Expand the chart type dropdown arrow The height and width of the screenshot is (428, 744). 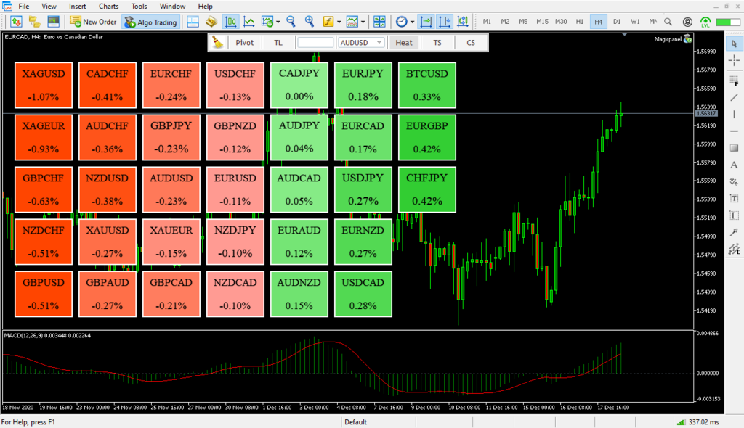click(278, 22)
